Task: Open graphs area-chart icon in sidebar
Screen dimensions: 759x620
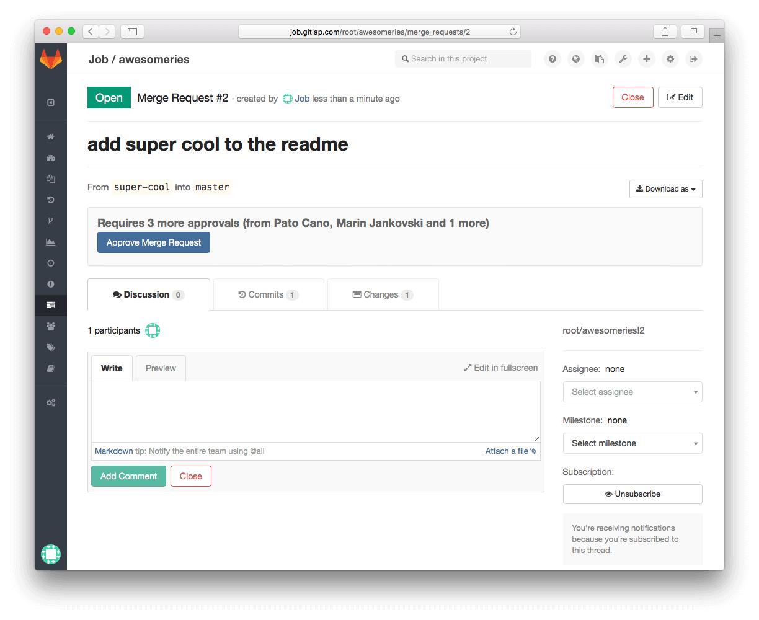Action: (x=51, y=242)
